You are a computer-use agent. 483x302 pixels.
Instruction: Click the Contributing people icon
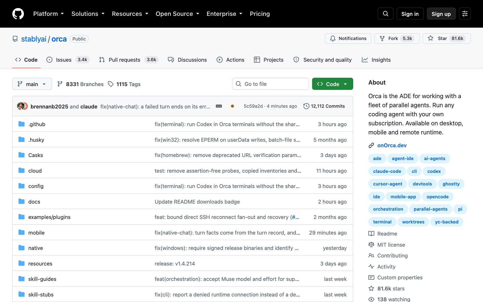(371, 255)
